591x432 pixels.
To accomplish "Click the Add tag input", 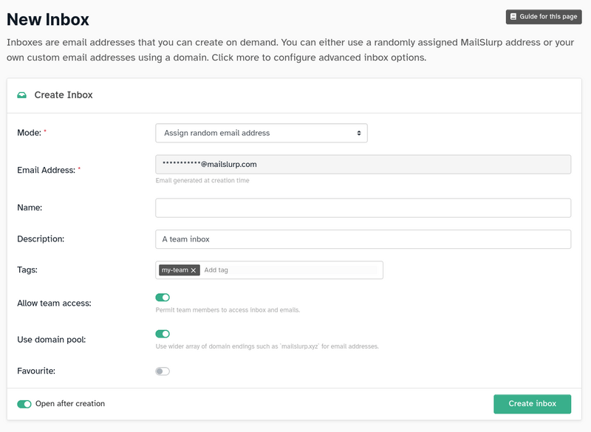I will [288, 270].
